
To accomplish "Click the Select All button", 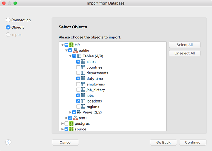I will click(184, 45).
